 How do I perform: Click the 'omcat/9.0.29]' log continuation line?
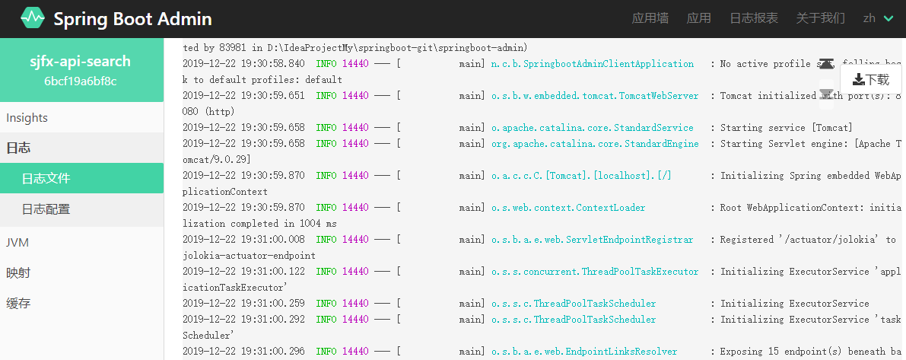(x=217, y=160)
